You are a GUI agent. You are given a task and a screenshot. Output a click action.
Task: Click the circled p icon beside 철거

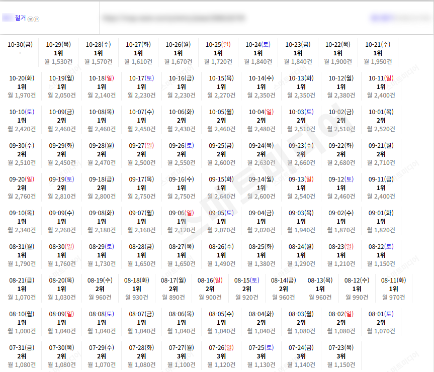pos(37,19)
